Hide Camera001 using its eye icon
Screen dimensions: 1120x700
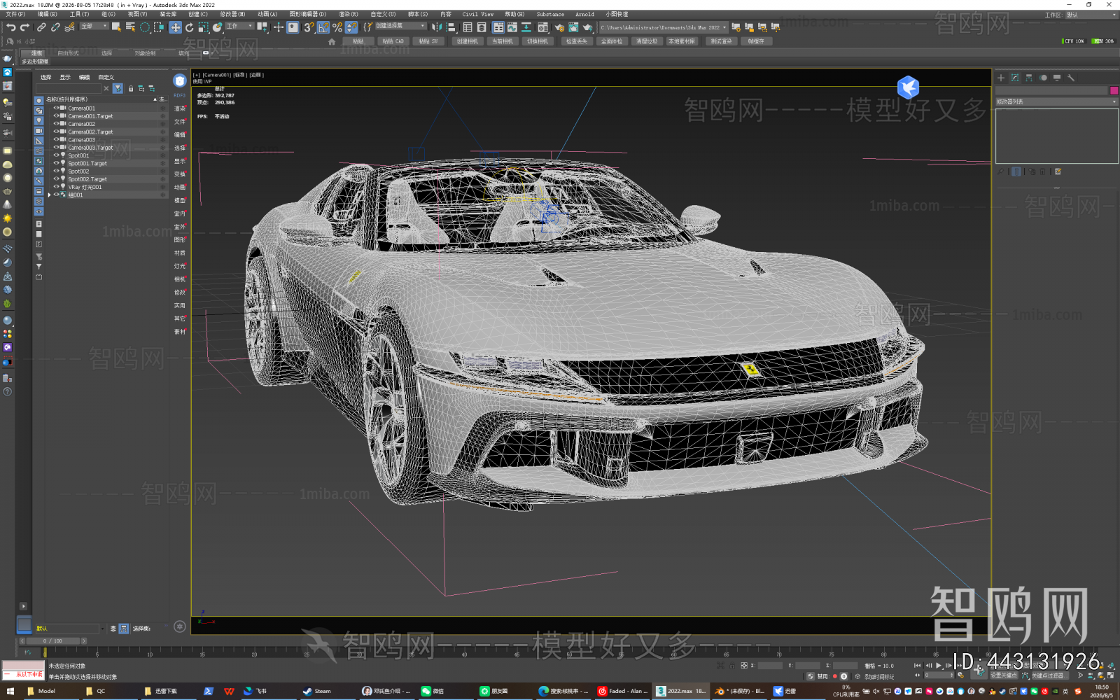[x=56, y=108]
